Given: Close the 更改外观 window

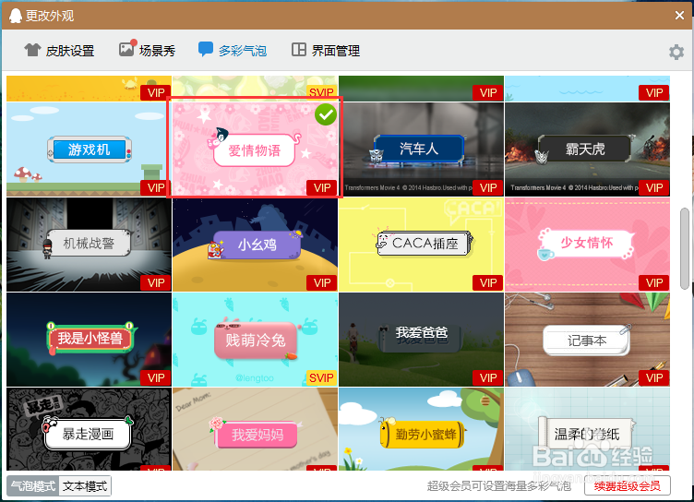Looking at the screenshot, I should (x=680, y=16).
